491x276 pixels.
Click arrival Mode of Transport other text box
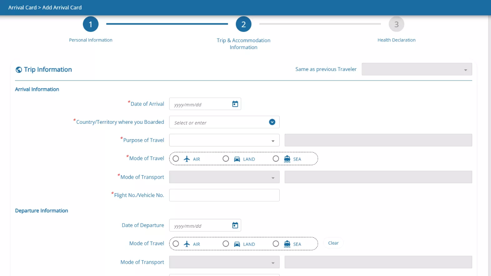coord(378,177)
